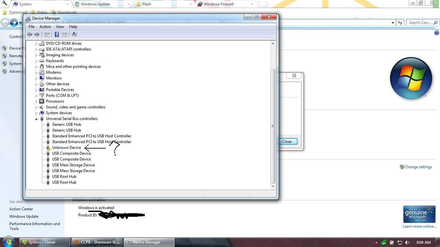Expand Ports (COM & LPT) node
The image size is (440, 247).
(36, 96)
